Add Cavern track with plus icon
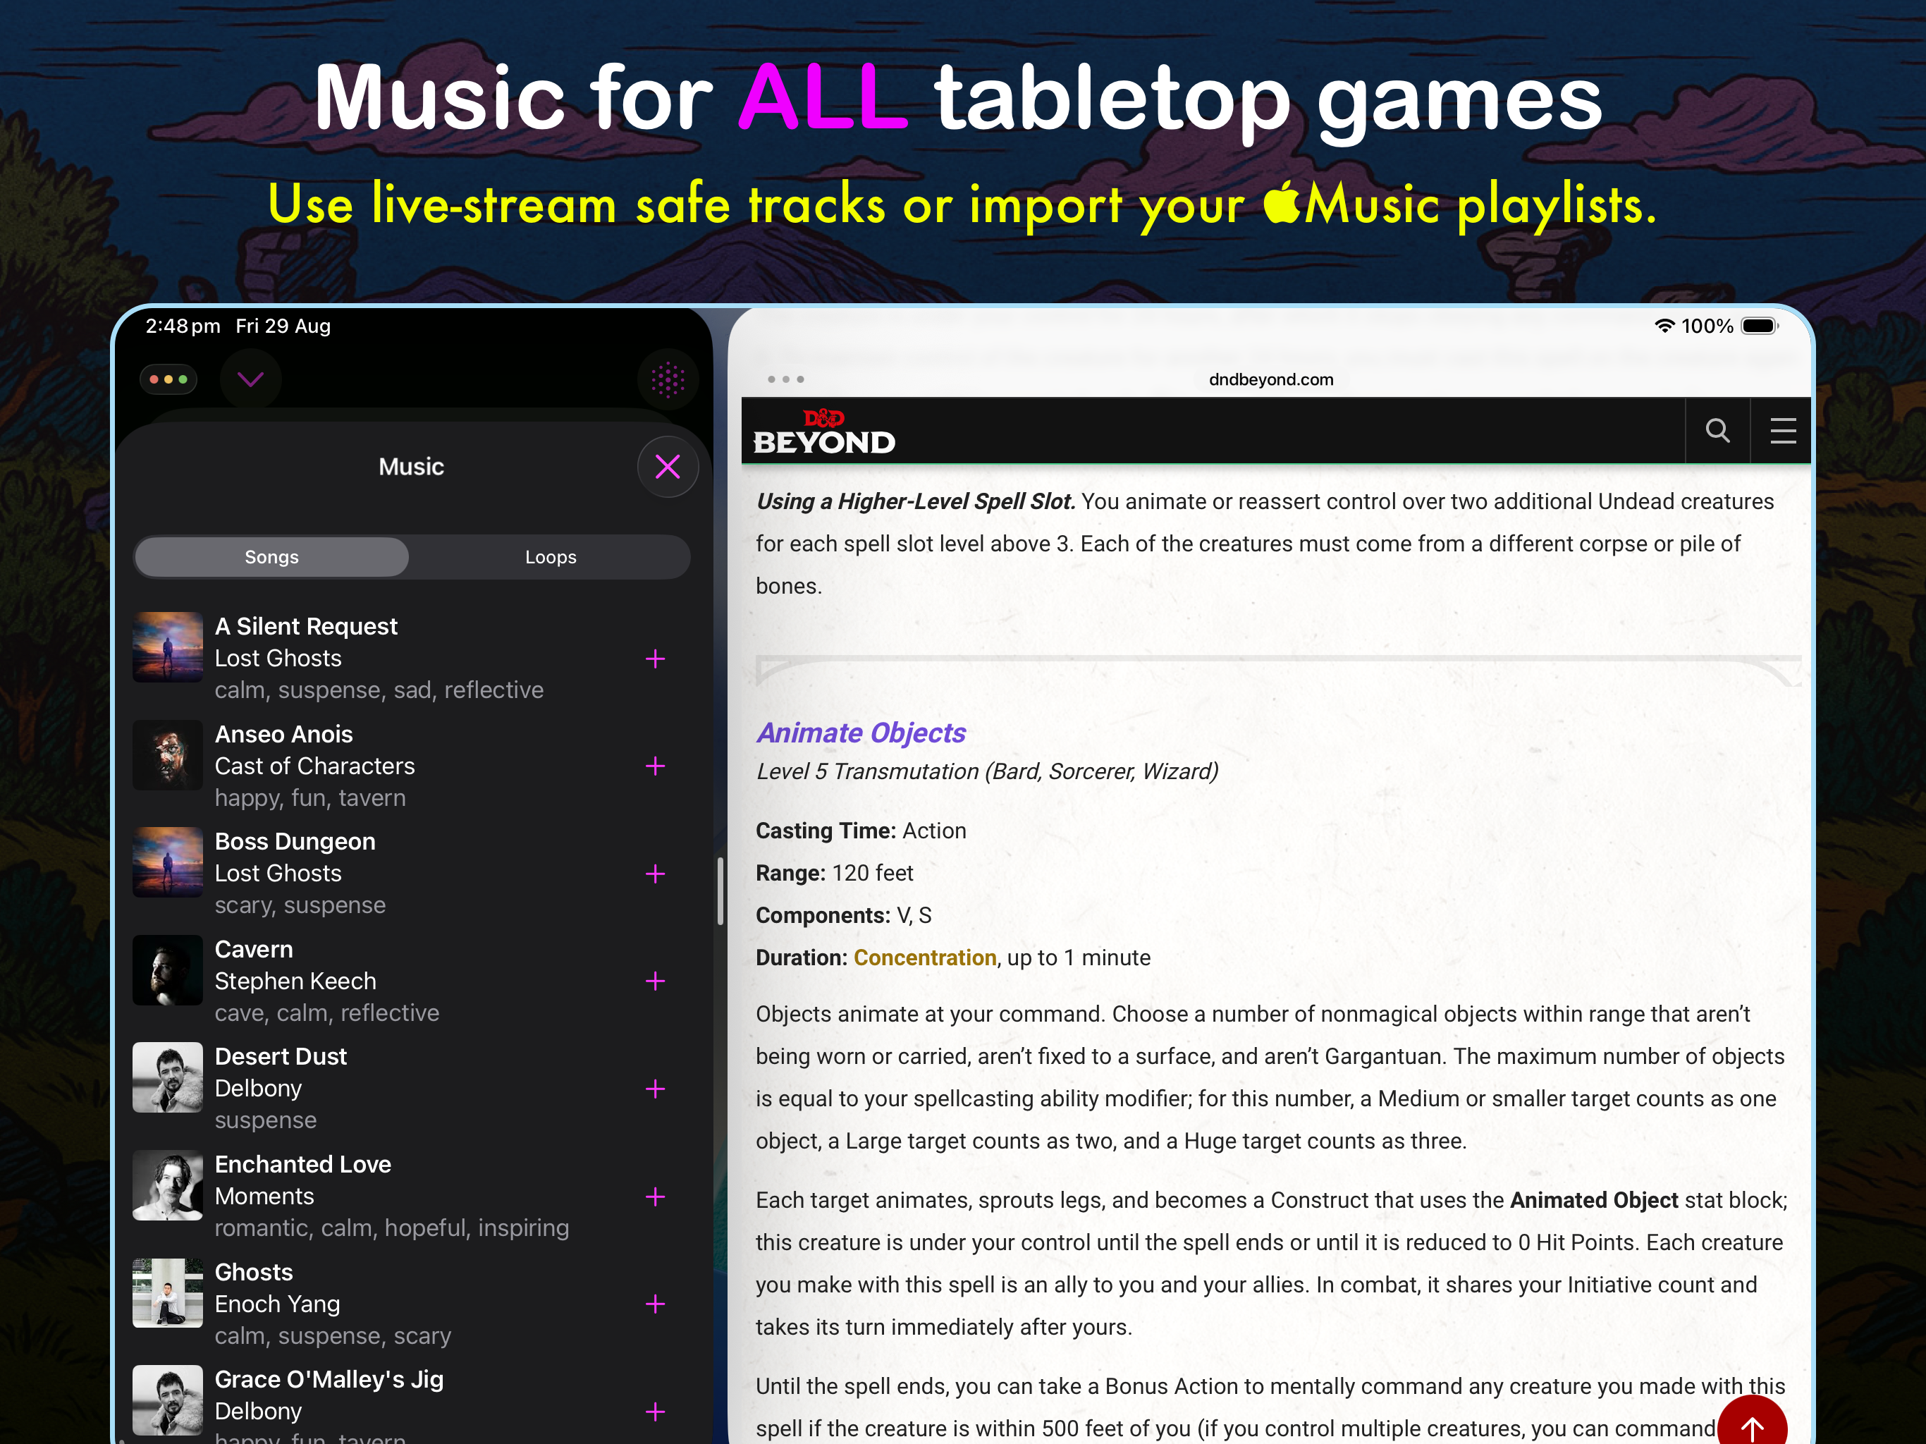Screen dimensions: 1926x1444 [x=655, y=981]
